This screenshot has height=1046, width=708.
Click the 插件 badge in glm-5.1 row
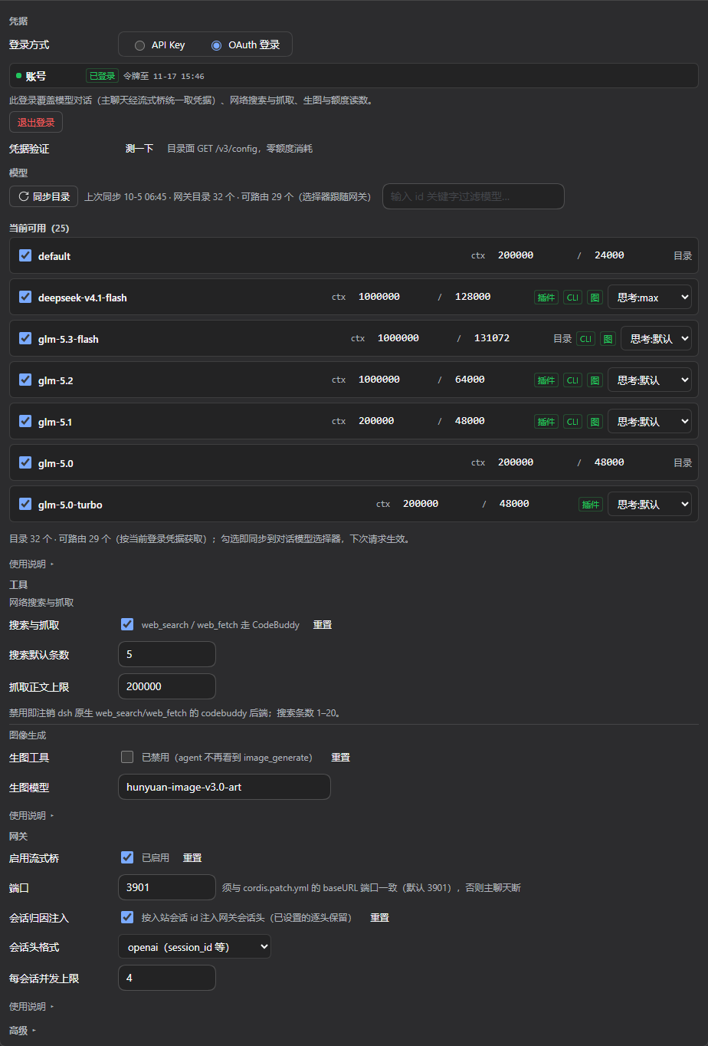[x=546, y=422]
